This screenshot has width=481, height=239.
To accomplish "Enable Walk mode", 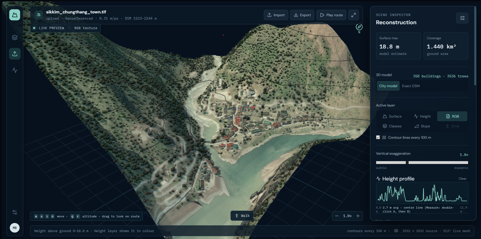I will (242, 216).
